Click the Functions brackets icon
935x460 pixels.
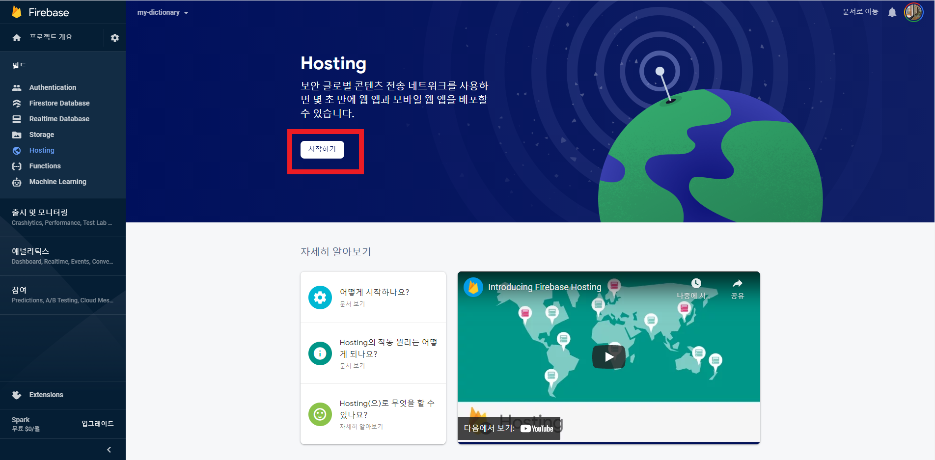(17, 166)
